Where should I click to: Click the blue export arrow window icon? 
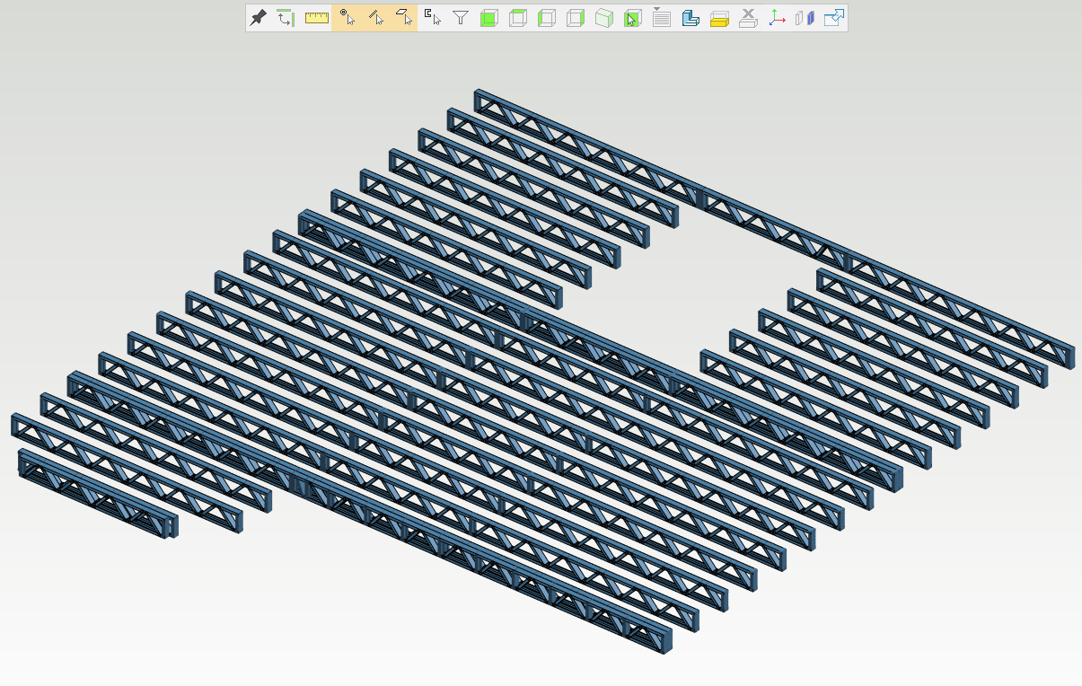pos(834,18)
